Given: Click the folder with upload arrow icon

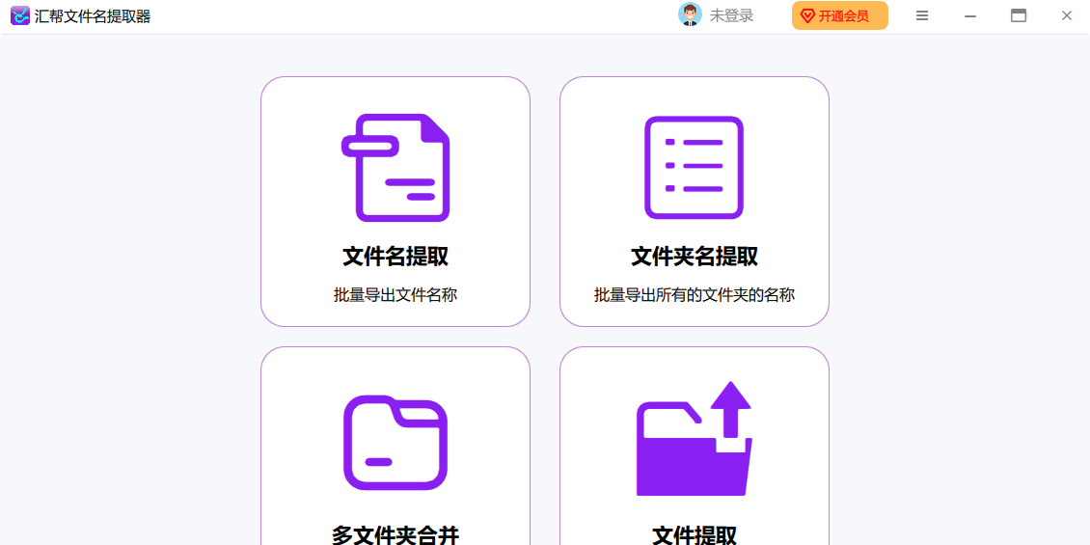Looking at the screenshot, I should tap(694, 440).
